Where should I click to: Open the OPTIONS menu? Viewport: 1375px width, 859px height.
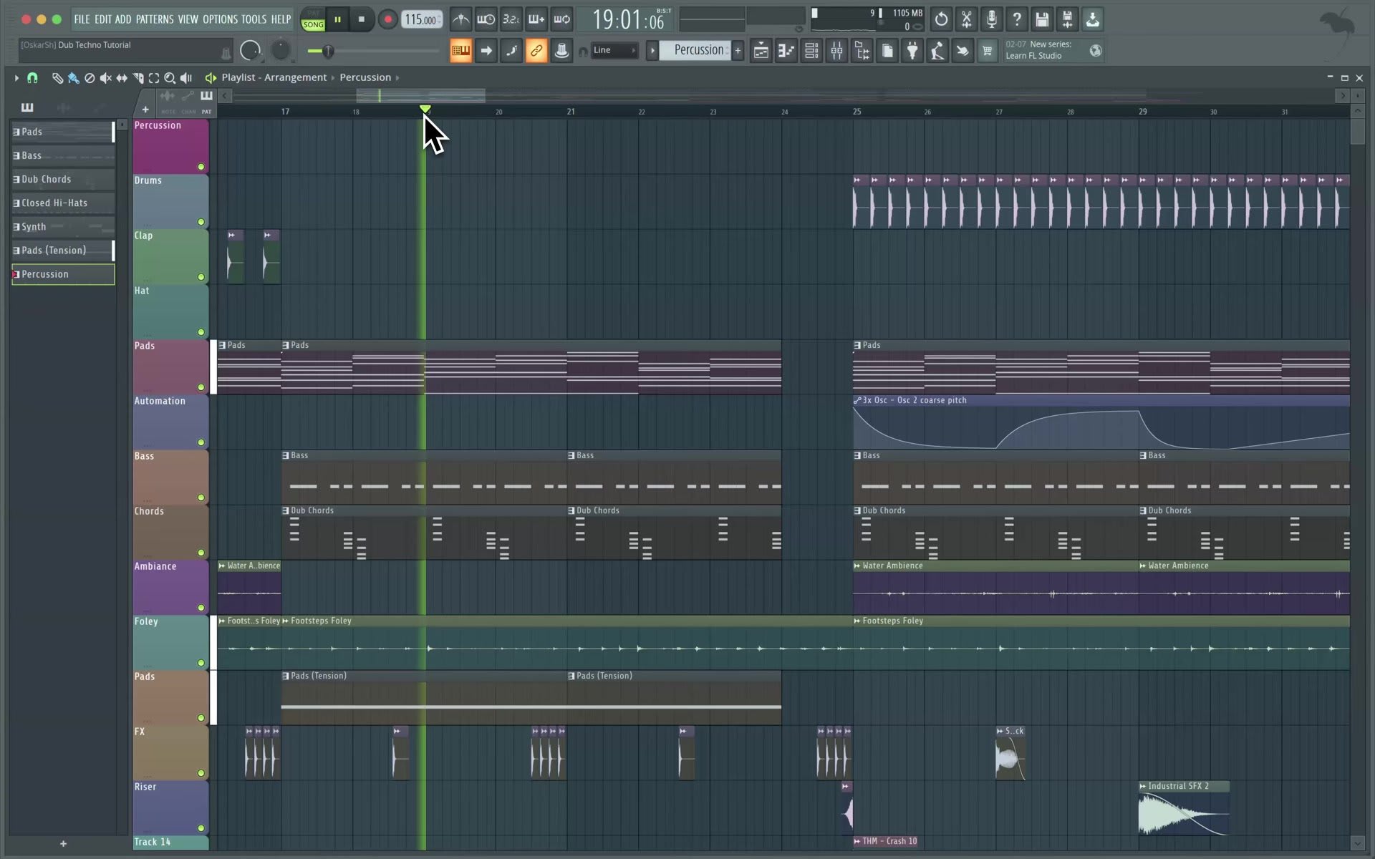click(220, 19)
